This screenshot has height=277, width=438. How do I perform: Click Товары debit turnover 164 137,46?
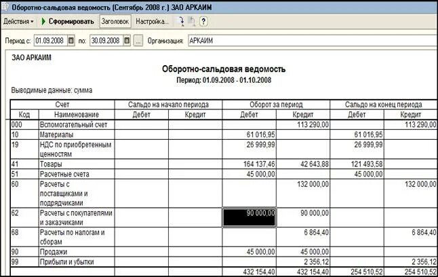[x=249, y=164]
